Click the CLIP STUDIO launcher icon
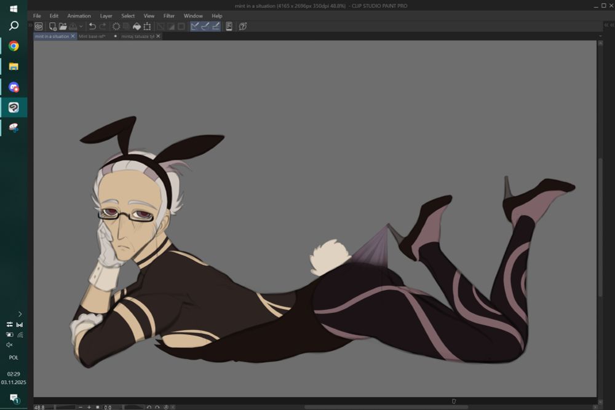Viewport: 615px width, 410px height. point(38,26)
